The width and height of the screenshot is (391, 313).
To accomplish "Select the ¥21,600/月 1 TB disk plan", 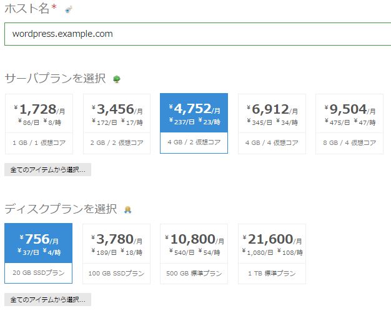I will click(x=272, y=253).
